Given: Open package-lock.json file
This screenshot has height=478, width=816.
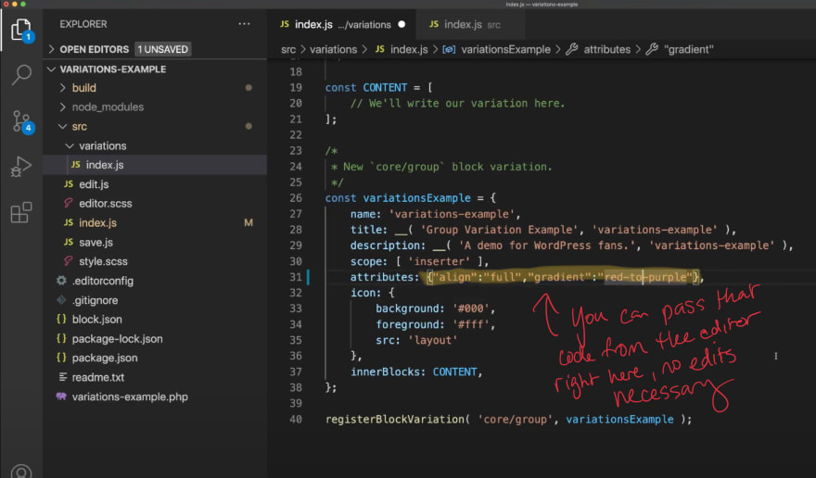Looking at the screenshot, I should coord(155,339).
